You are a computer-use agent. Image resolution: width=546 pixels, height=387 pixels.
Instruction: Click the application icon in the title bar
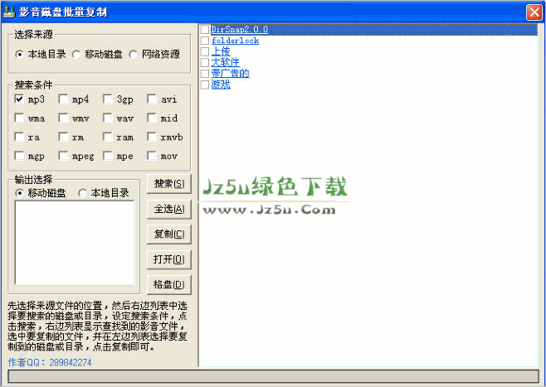pyautogui.click(x=9, y=12)
